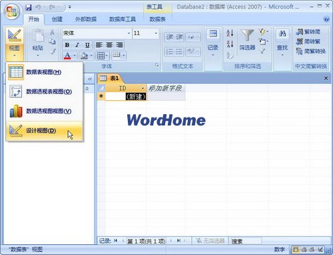
Task: Open the 创建 ribbon tab
Action: click(x=57, y=19)
